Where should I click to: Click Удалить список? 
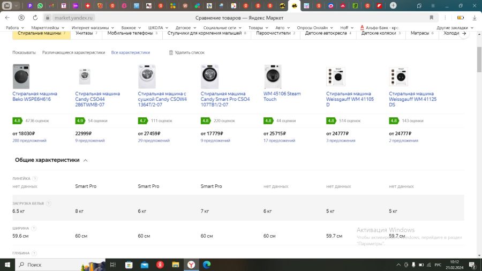point(190,52)
